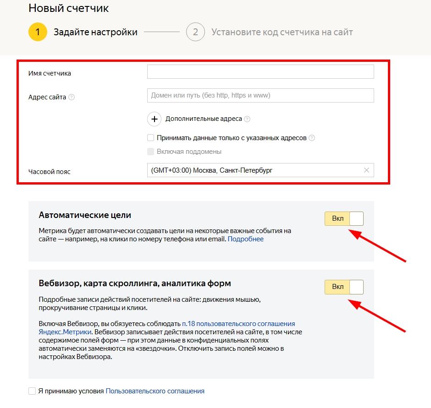Click help icon after Принимать данные checkbox label
Image resolution: width=431 pixels, height=408 pixels.
click(312, 138)
